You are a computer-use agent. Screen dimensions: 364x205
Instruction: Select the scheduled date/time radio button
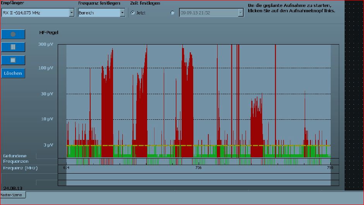(x=172, y=13)
